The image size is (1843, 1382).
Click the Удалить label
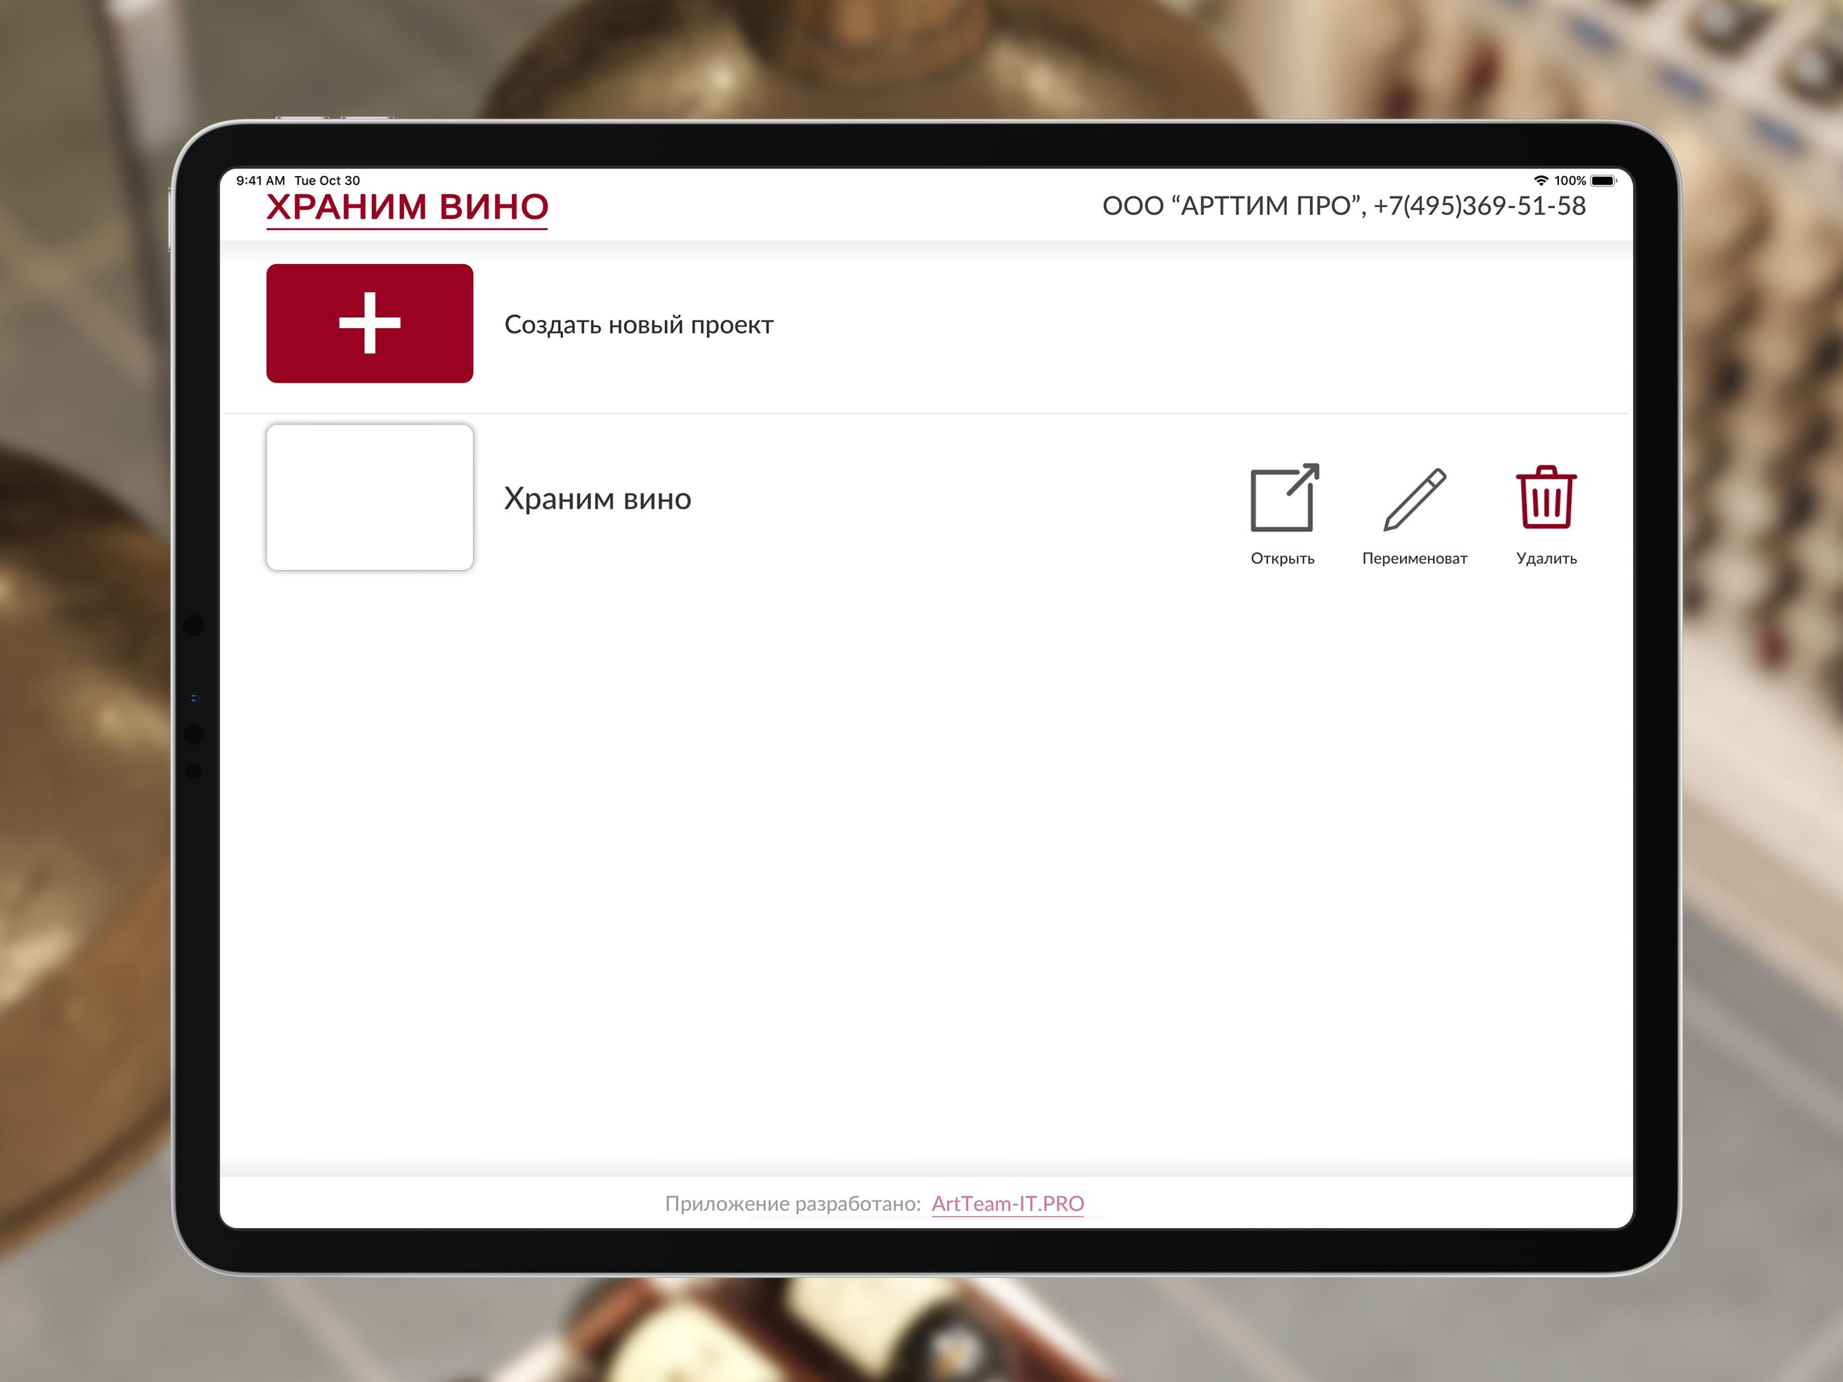tap(1546, 559)
